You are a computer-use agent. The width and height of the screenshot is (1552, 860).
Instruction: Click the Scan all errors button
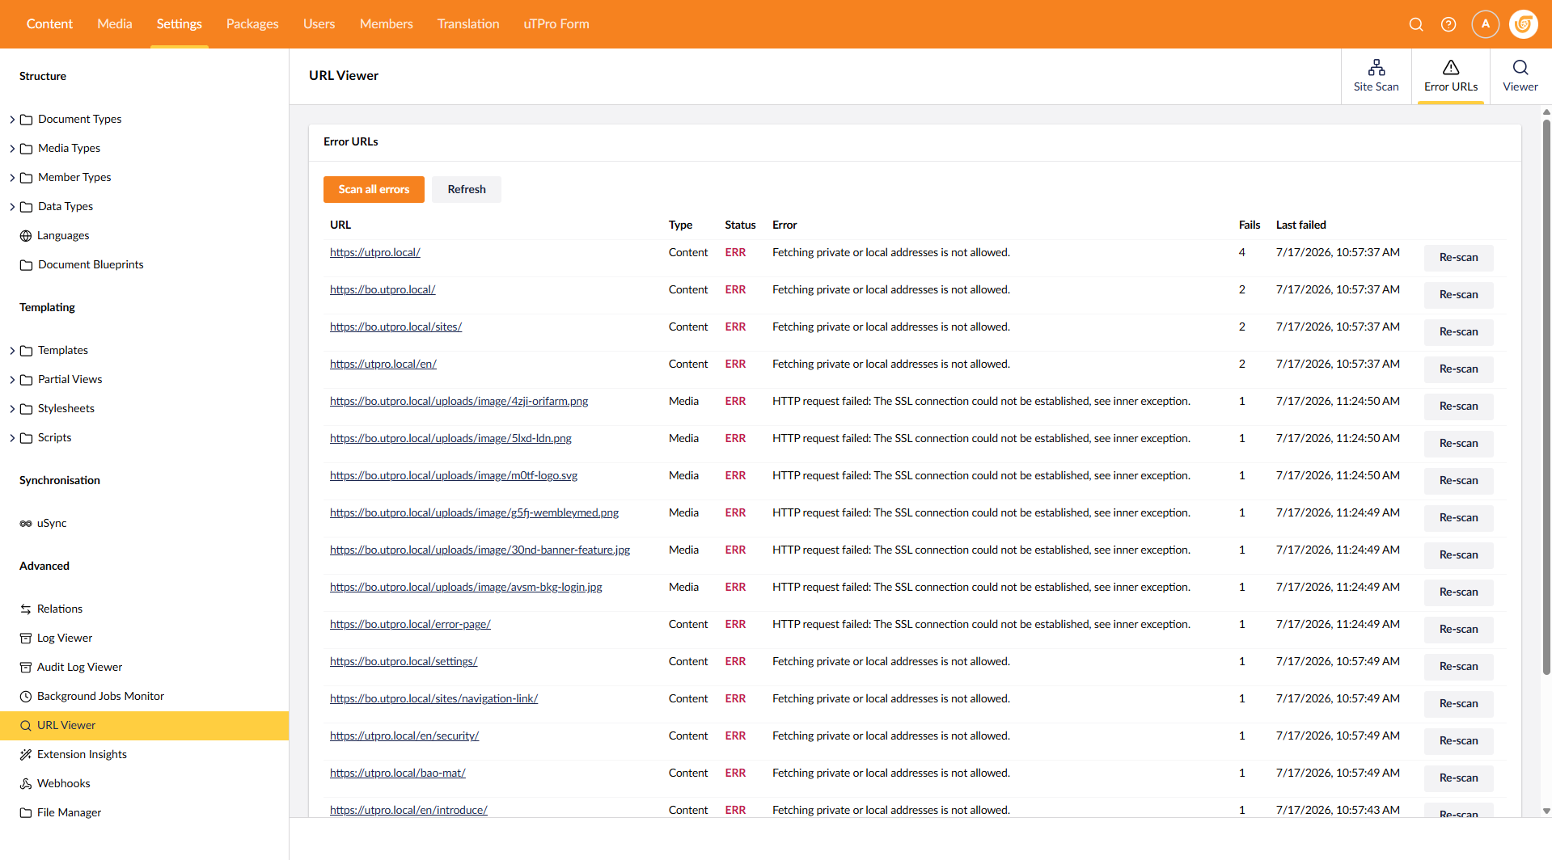pos(374,189)
